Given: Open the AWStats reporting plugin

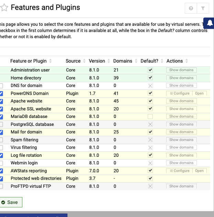Looking at the screenshot, I should [x=200, y=171].
